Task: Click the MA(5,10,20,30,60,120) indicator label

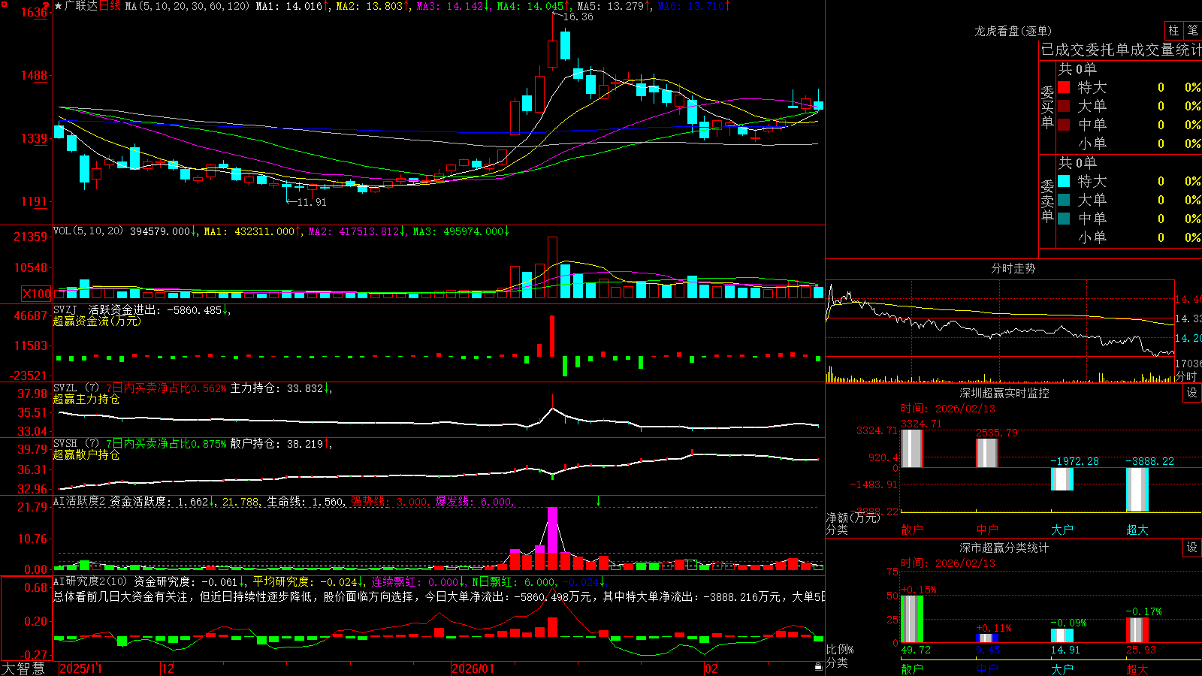Action: click(187, 6)
